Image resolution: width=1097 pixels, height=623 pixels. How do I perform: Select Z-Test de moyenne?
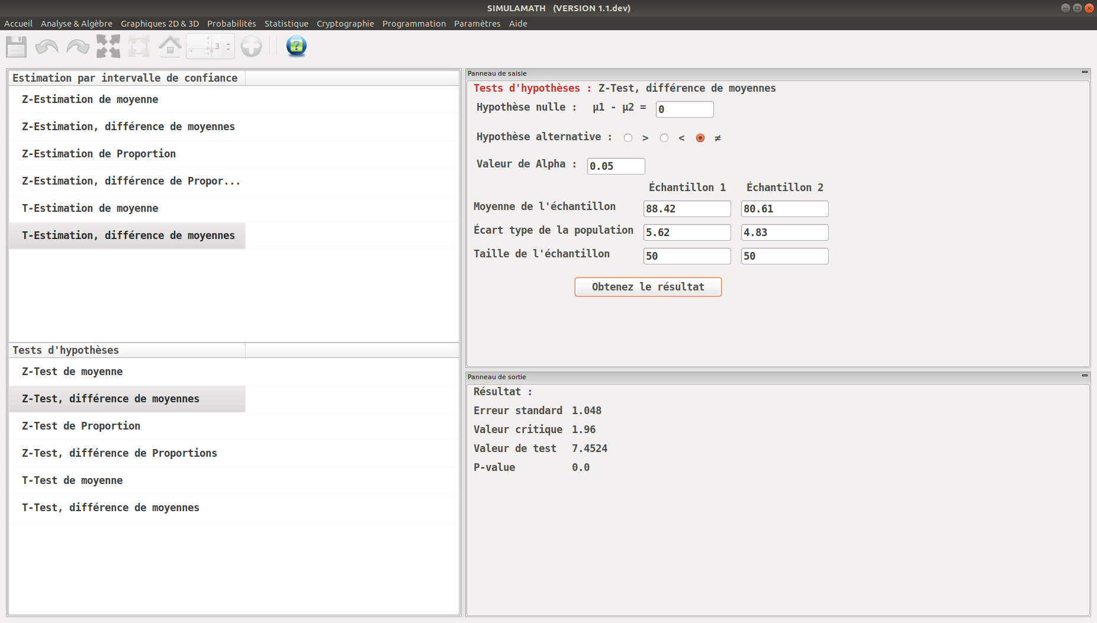[127, 372]
